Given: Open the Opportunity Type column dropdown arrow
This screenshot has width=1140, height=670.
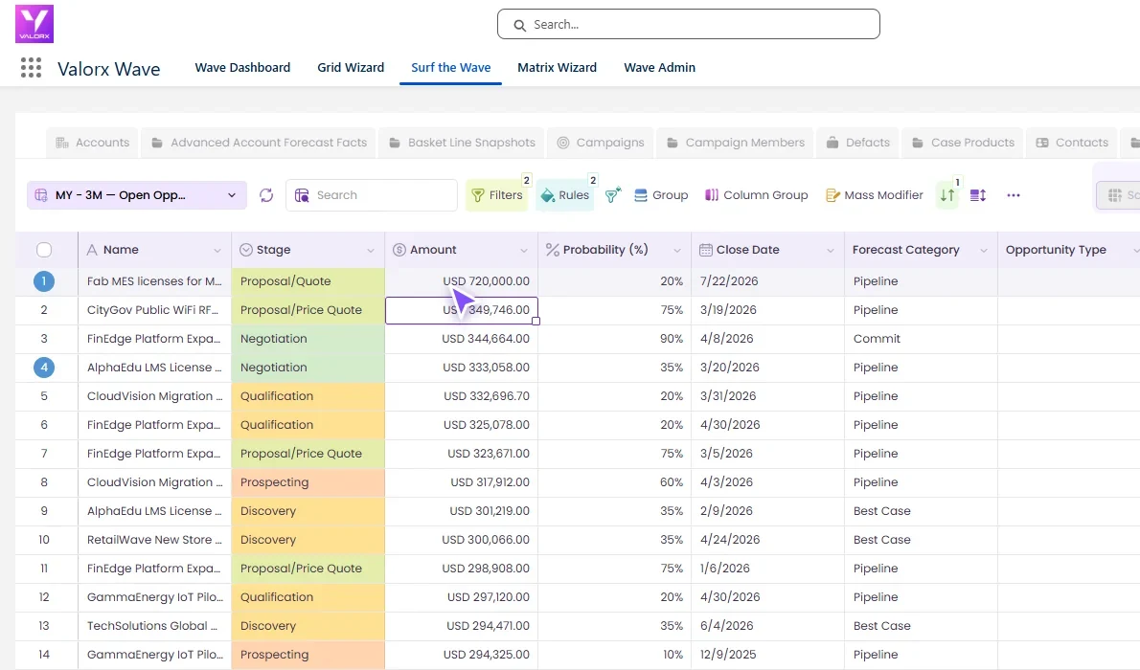Looking at the screenshot, I should tap(1135, 250).
